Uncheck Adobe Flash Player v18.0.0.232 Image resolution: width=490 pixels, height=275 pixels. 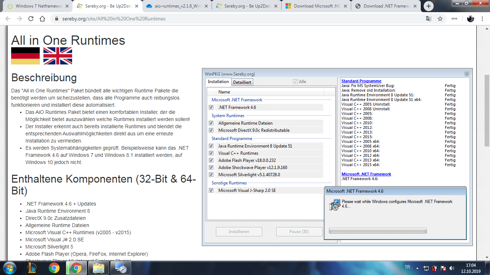point(211,160)
